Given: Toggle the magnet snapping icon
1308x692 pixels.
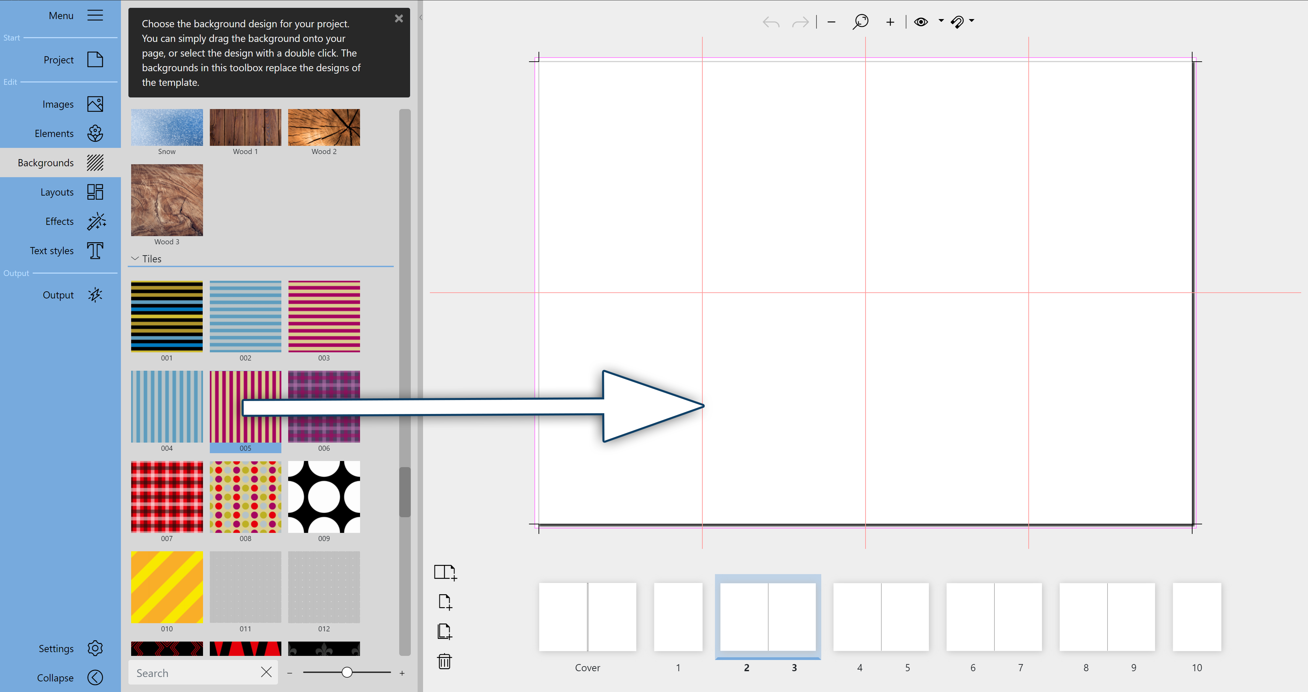Looking at the screenshot, I should (957, 22).
